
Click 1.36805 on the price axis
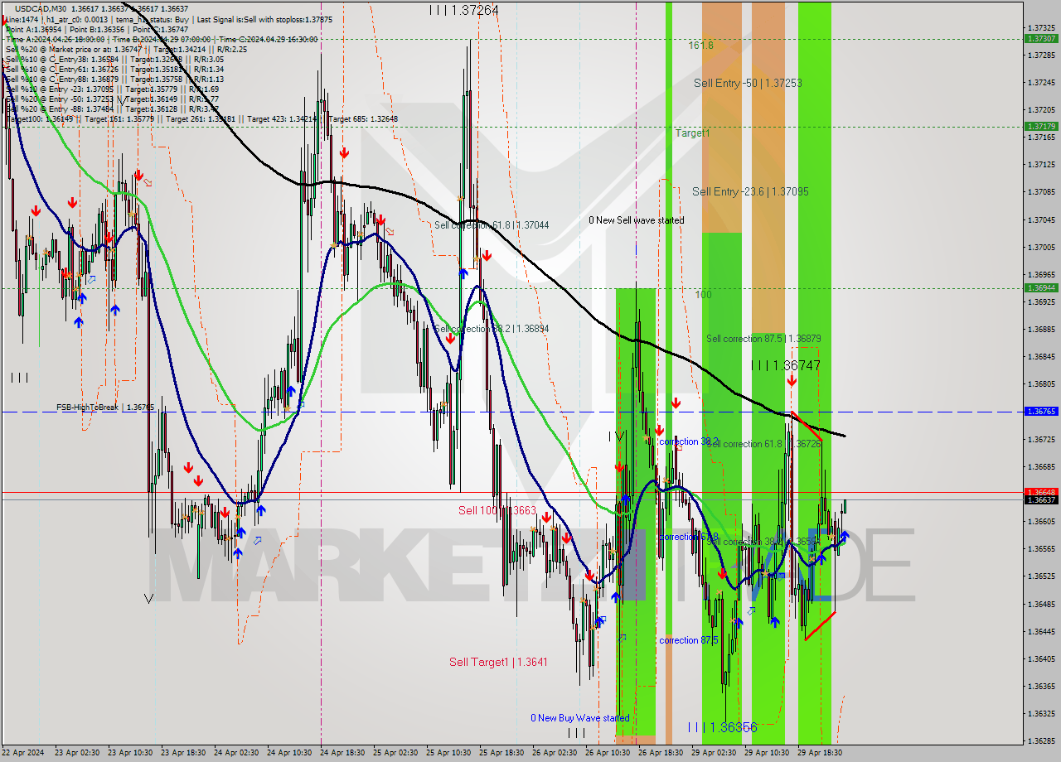click(x=1040, y=383)
